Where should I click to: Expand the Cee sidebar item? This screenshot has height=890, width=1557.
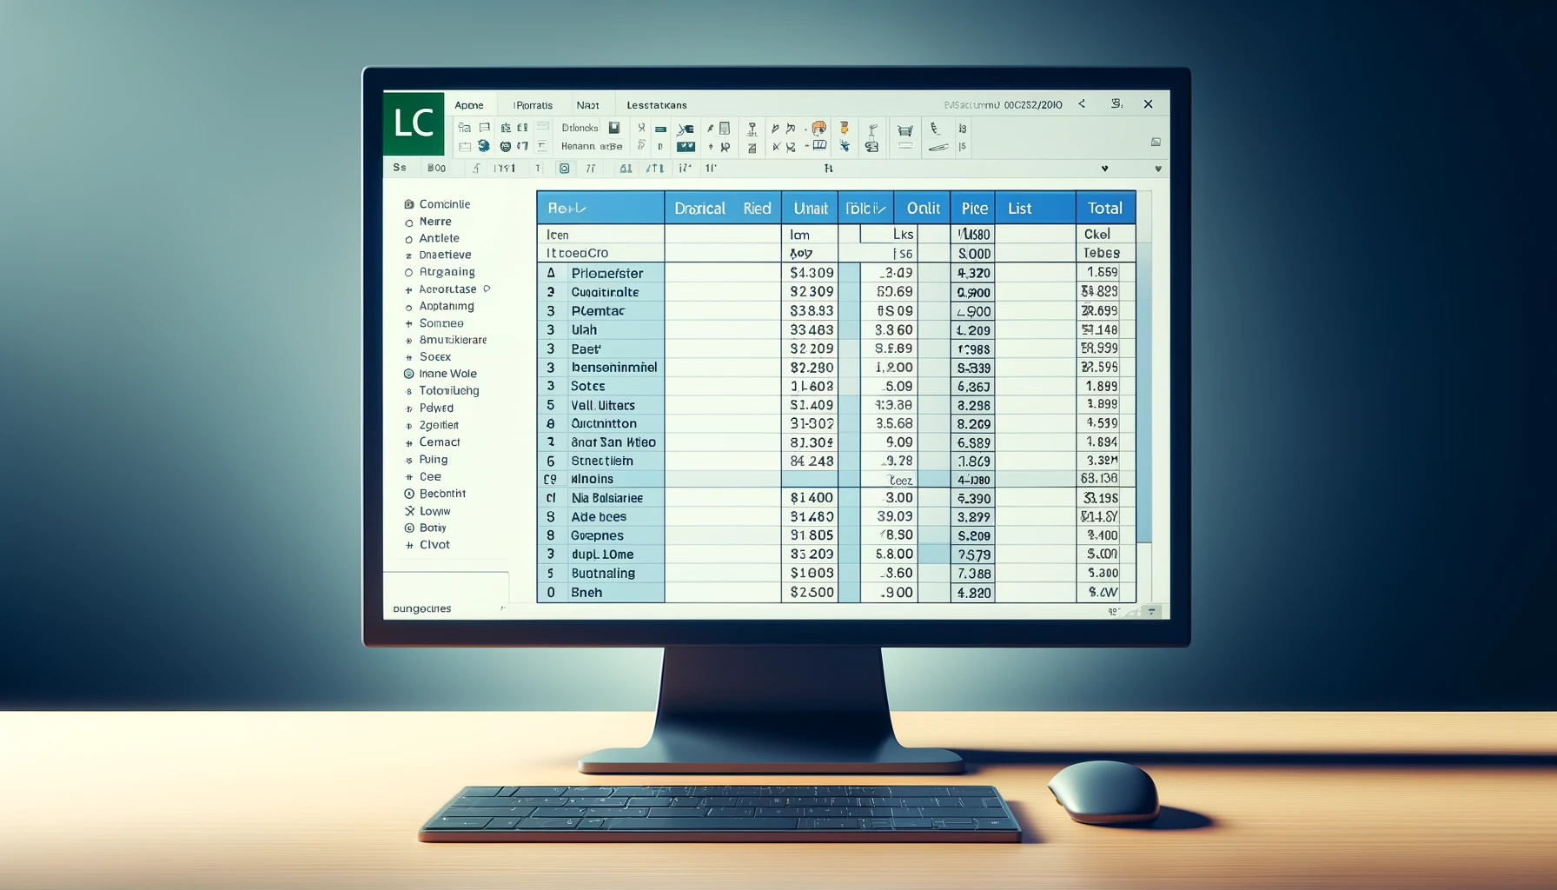point(408,477)
